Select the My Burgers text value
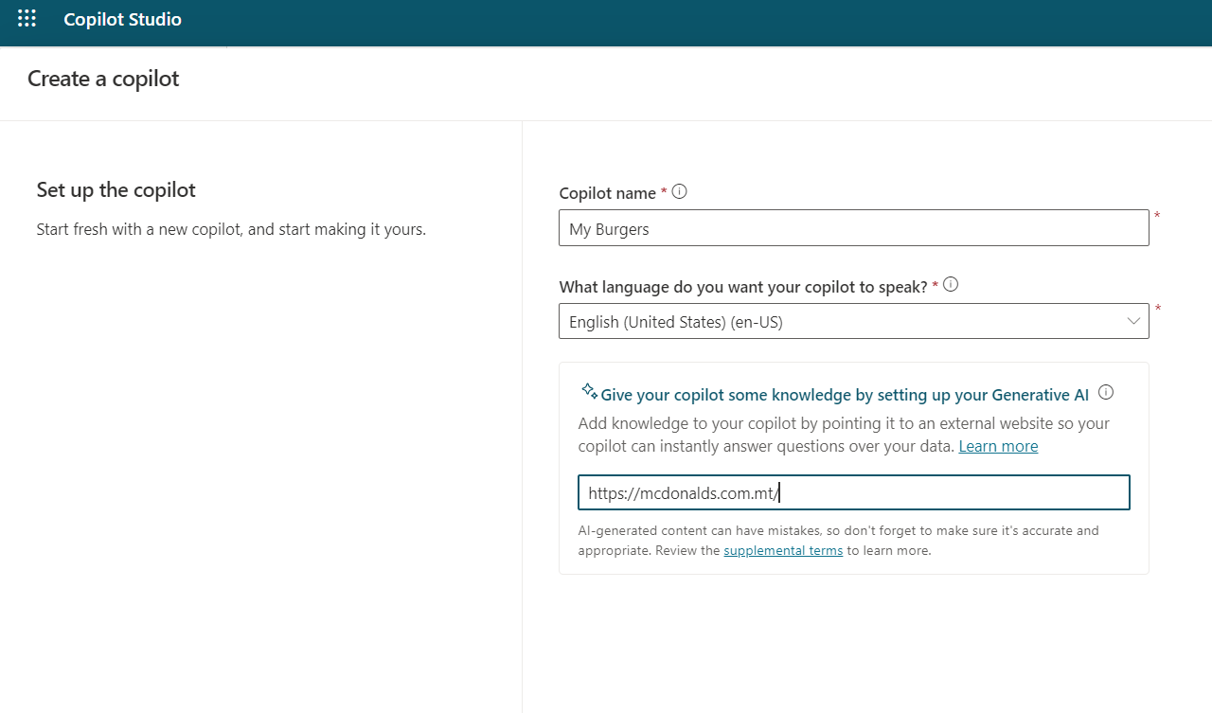Screen dimensions: 1212x713 pos(608,228)
